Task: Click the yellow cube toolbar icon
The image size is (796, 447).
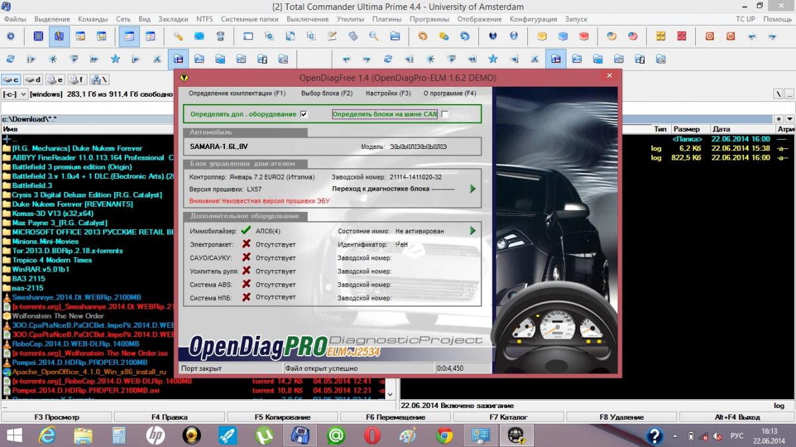Action: (542, 36)
